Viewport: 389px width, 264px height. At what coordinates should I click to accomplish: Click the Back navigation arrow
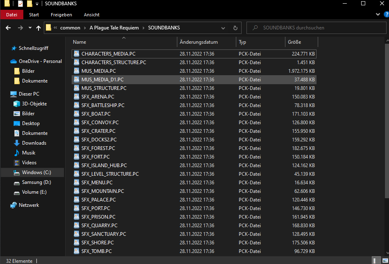[8, 28]
